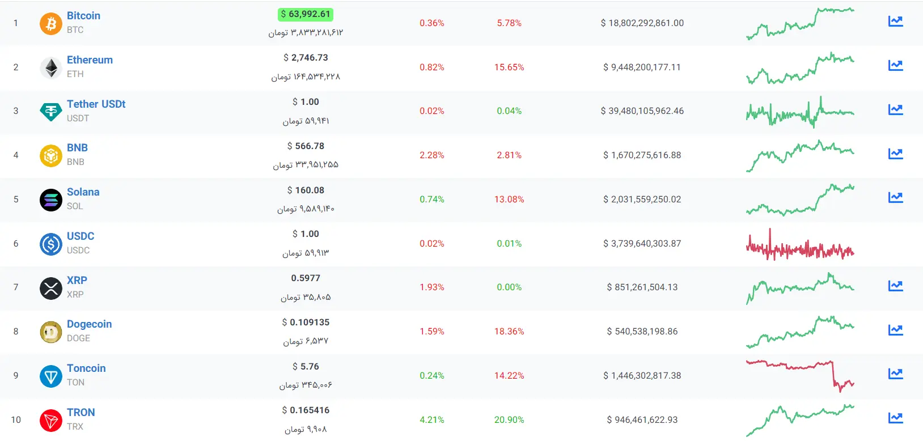
Task: Open the USDC coin link
Action: coord(81,236)
